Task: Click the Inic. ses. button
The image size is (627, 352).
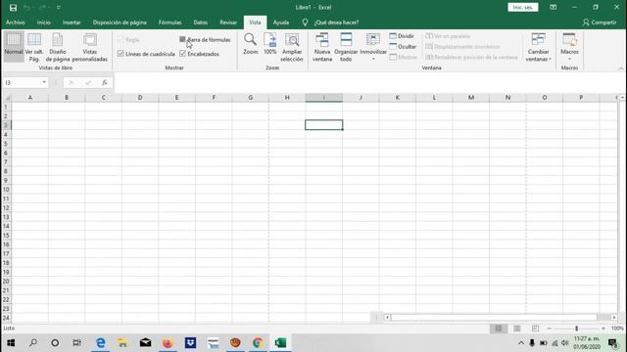Action: coord(522,7)
